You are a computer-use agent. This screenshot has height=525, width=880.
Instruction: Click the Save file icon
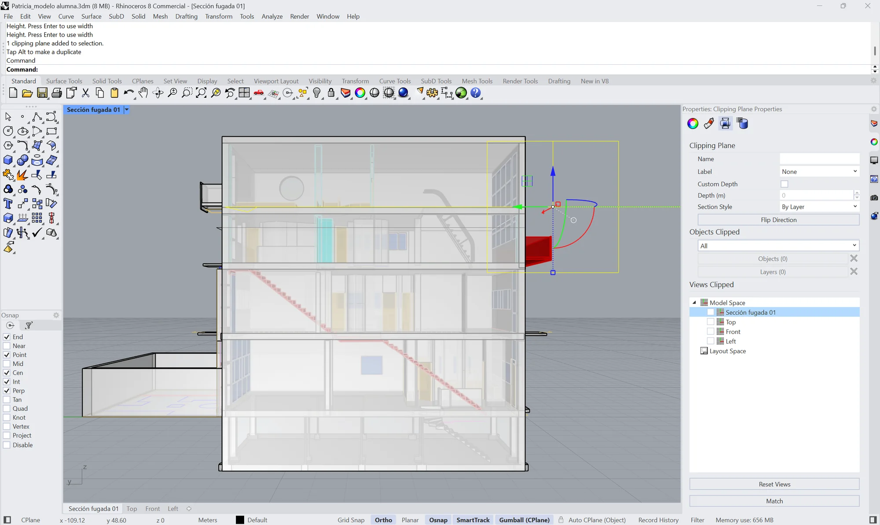[x=42, y=93]
